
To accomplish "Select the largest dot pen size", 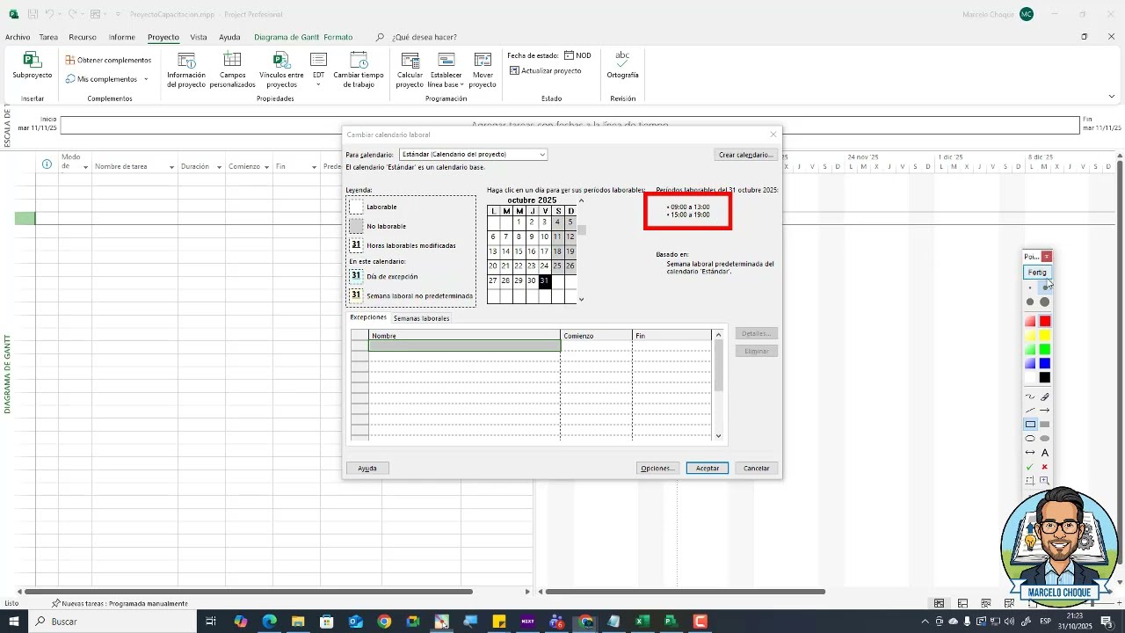I will click(x=1045, y=302).
